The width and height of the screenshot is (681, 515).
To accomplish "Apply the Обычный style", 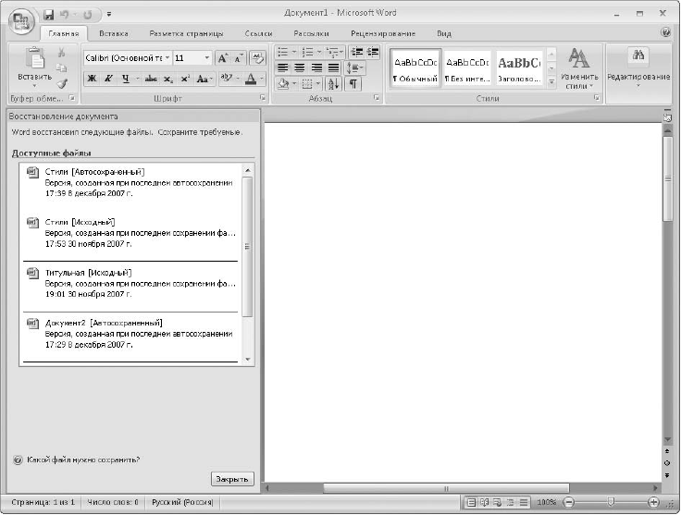I will coord(415,68).
